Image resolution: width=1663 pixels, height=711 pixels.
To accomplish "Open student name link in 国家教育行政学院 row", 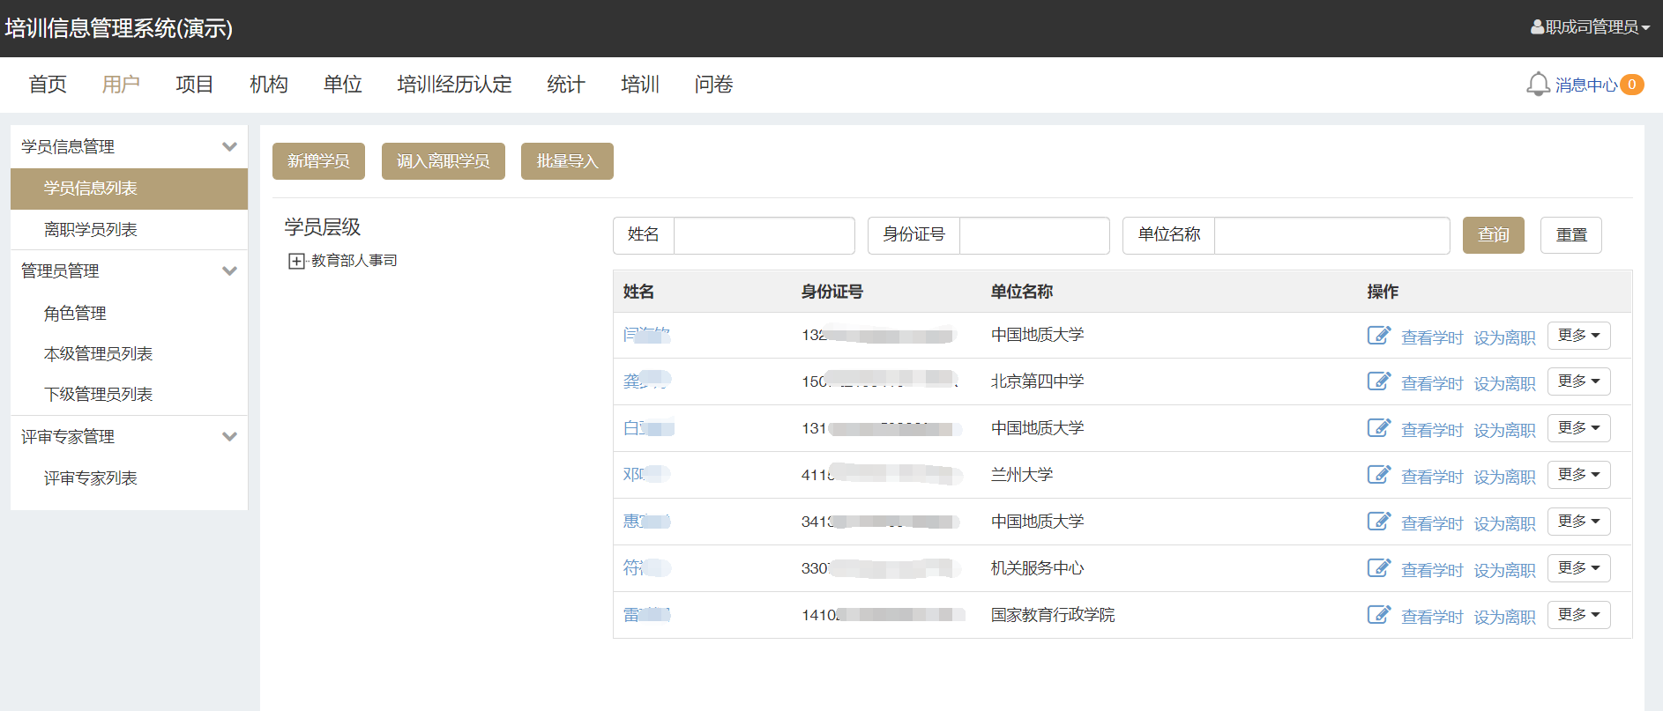I will point(647,615).
